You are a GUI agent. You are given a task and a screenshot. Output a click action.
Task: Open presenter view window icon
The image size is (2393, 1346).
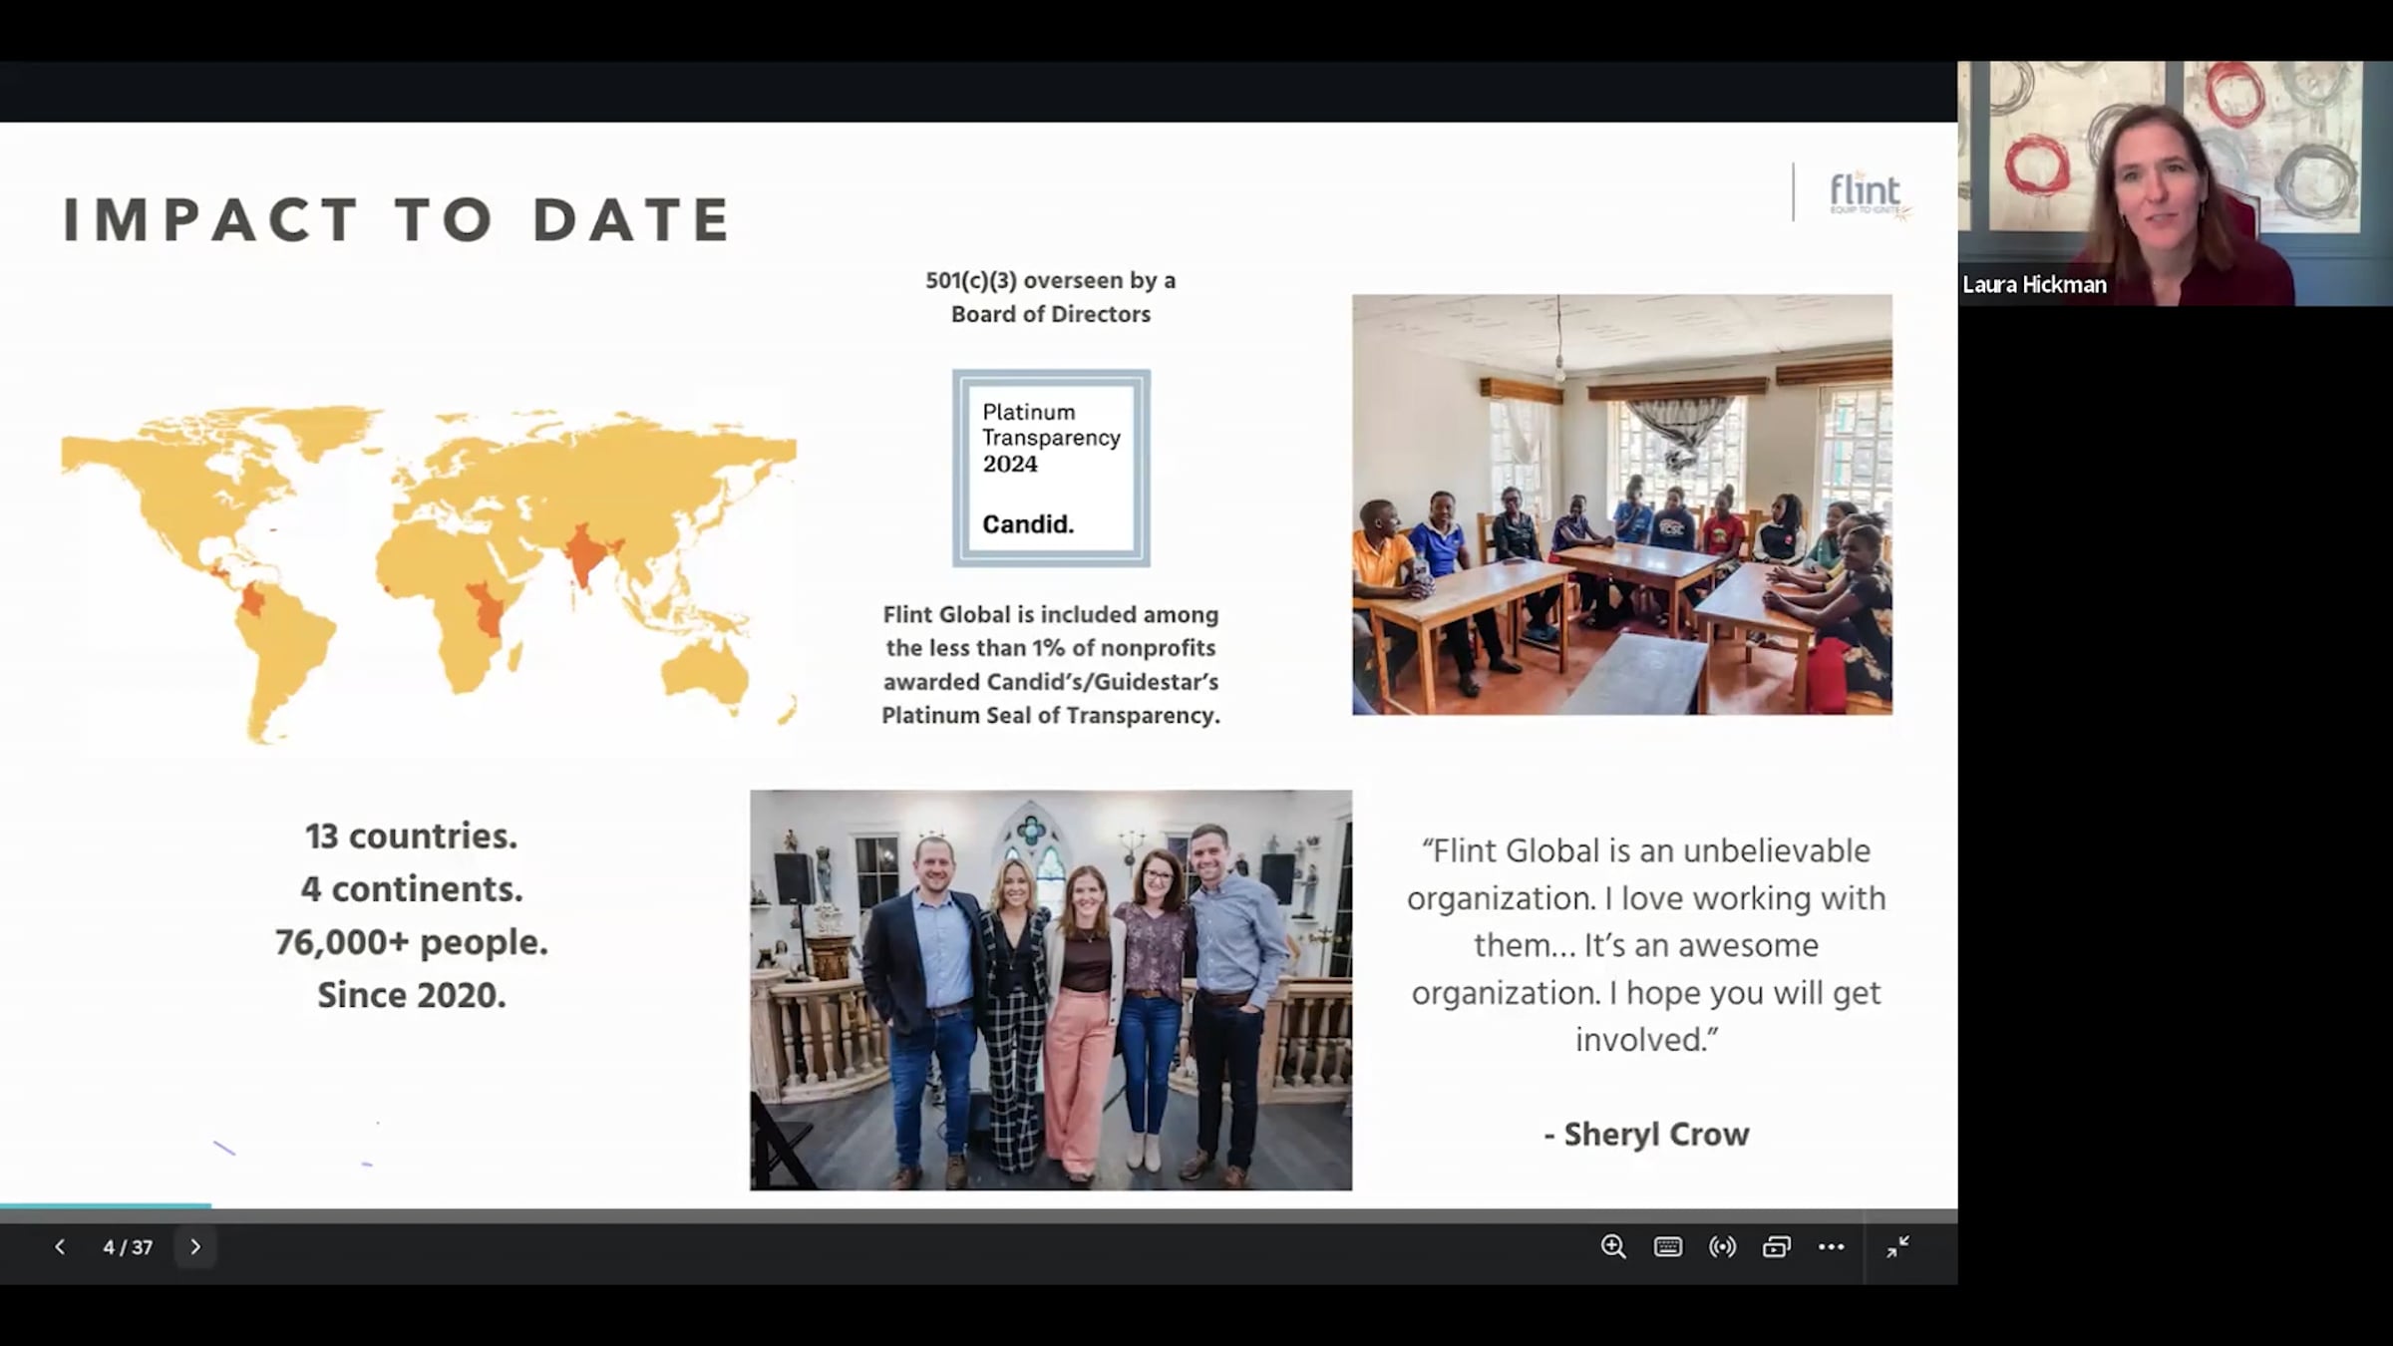(1777, 1246)
